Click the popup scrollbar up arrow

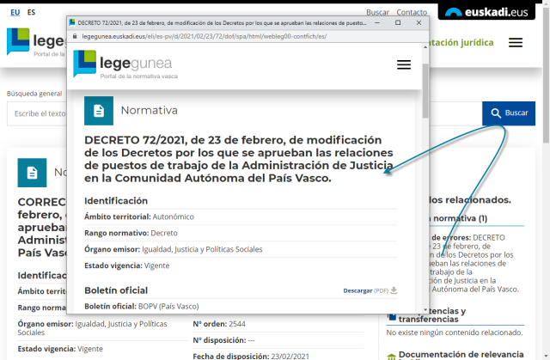click(x=425, y=47)
